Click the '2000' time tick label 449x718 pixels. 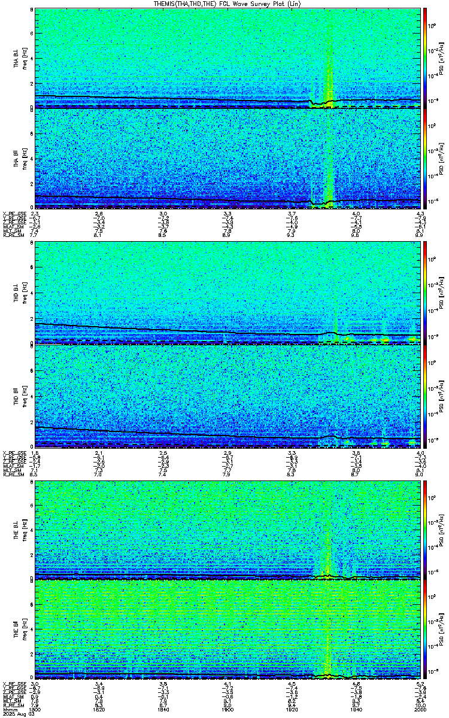click(419, 709)
